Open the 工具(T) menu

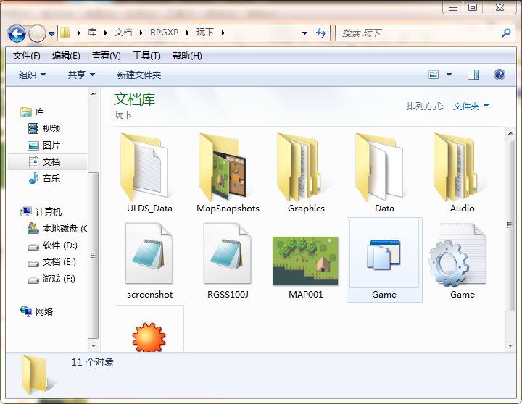146,56
